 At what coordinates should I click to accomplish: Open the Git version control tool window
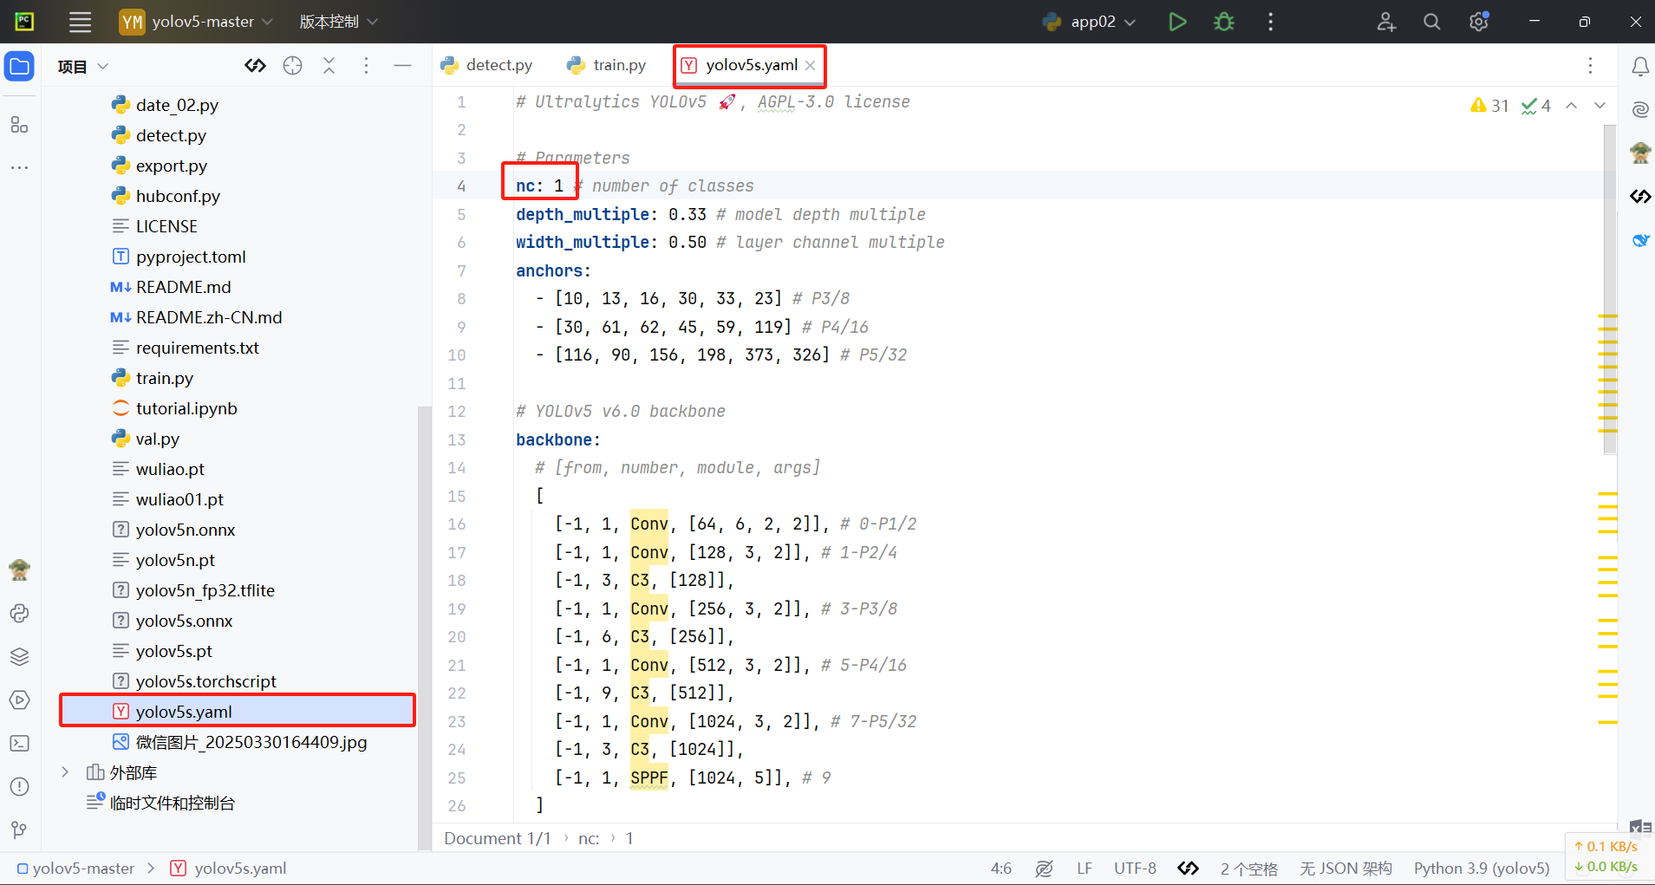click(19, 830)
